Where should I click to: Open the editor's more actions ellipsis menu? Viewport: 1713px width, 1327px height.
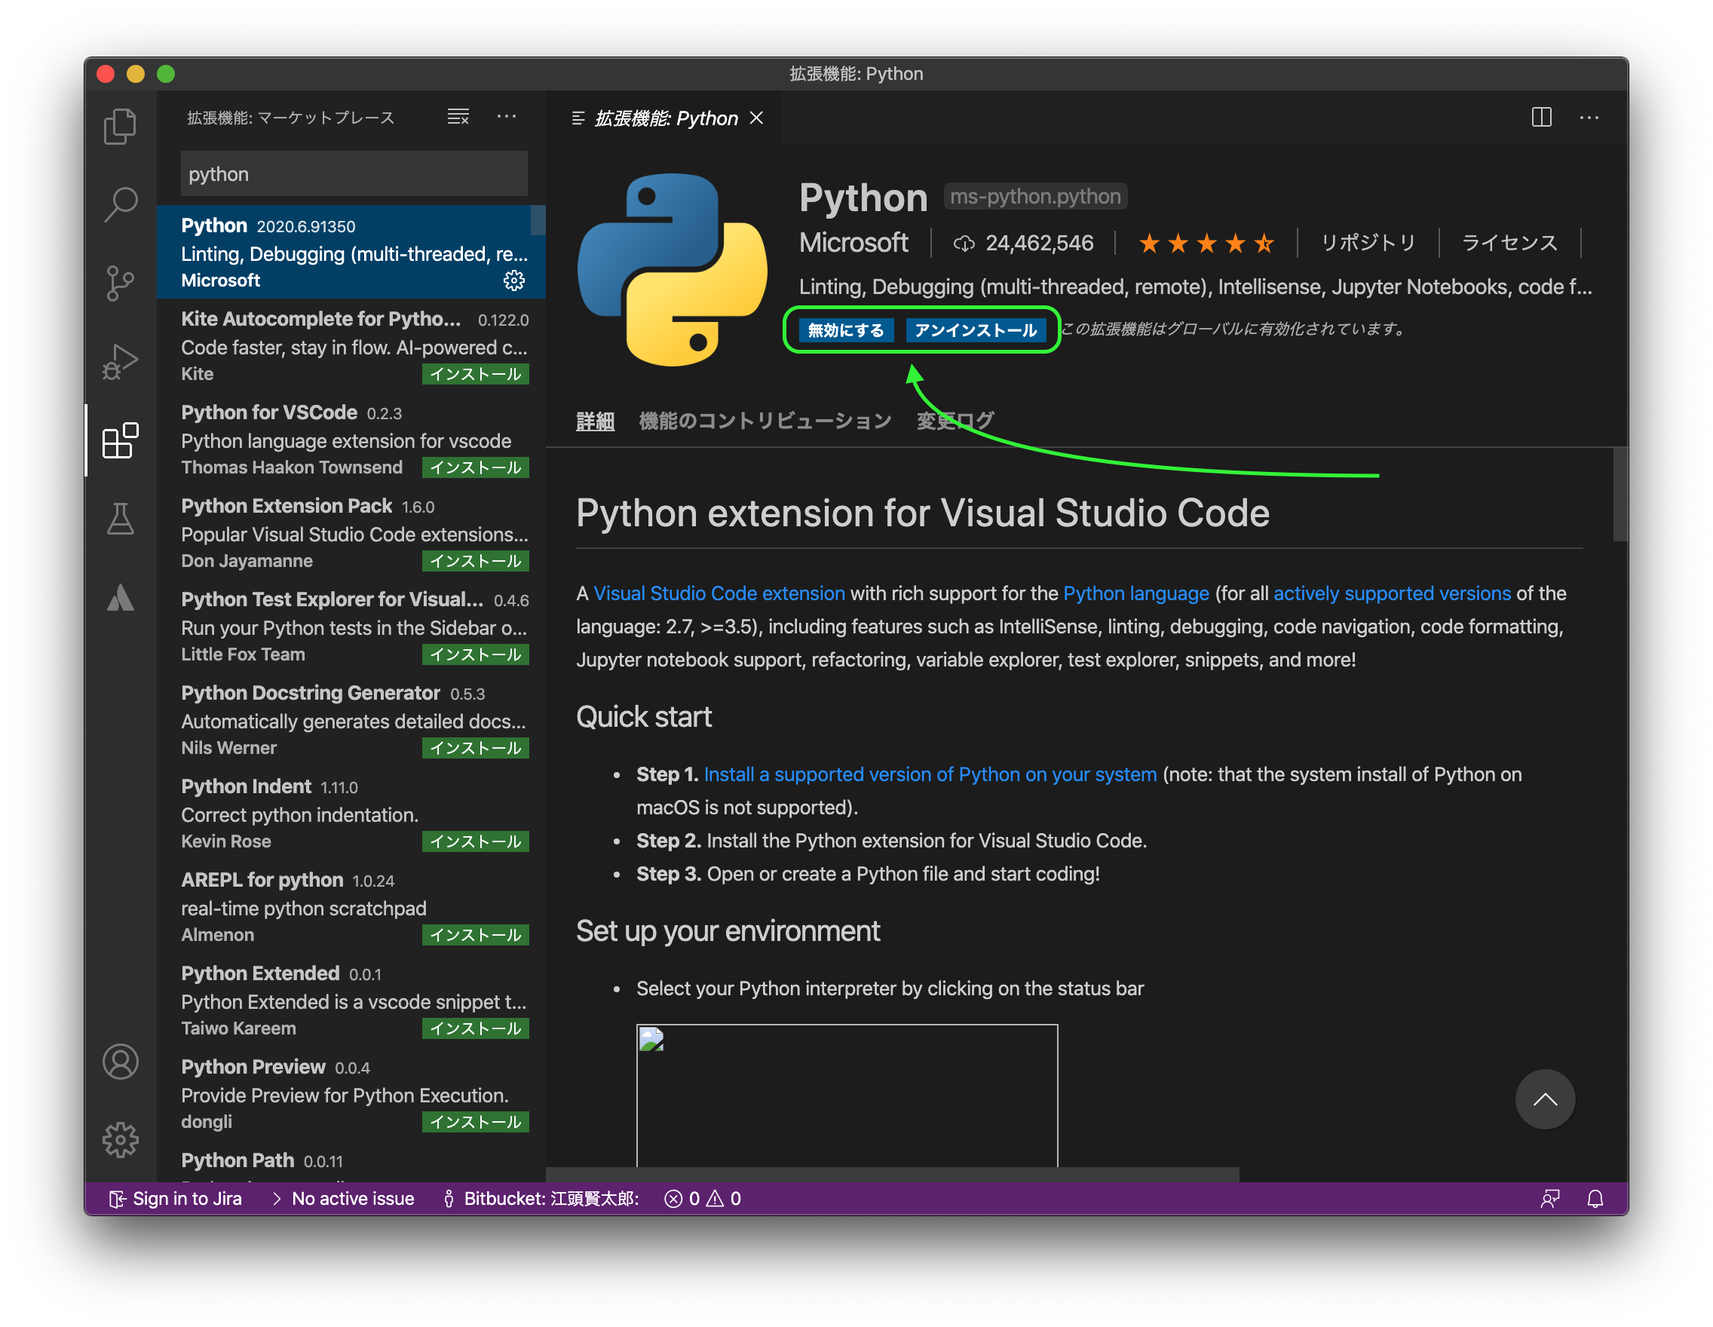(1589, 118)
